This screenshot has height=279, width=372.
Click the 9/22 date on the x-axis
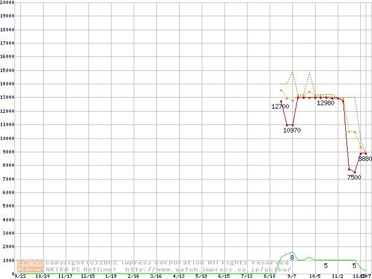tap(20, 277)
